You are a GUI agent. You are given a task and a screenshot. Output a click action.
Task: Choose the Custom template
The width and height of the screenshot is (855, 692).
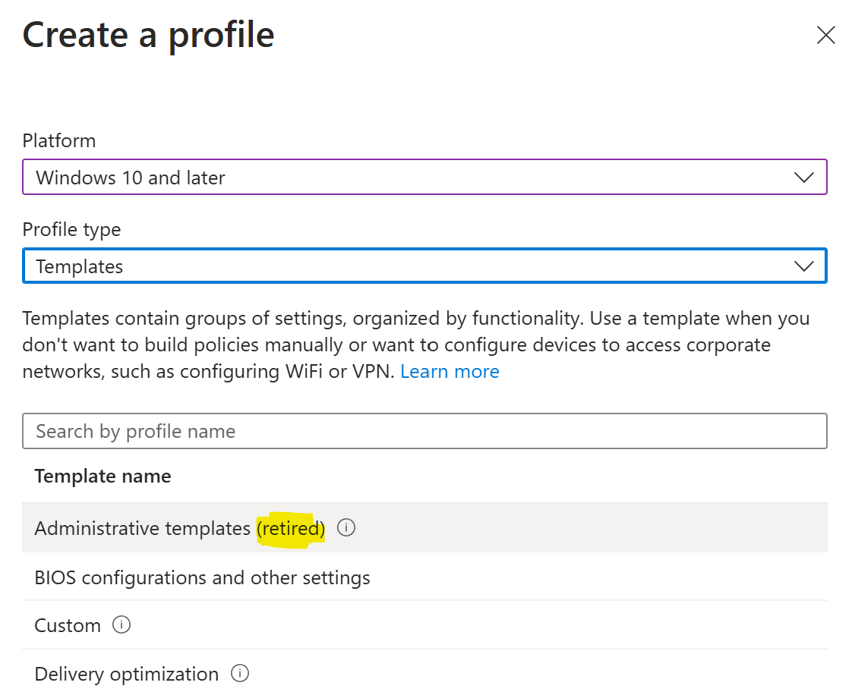click(68, 625)
